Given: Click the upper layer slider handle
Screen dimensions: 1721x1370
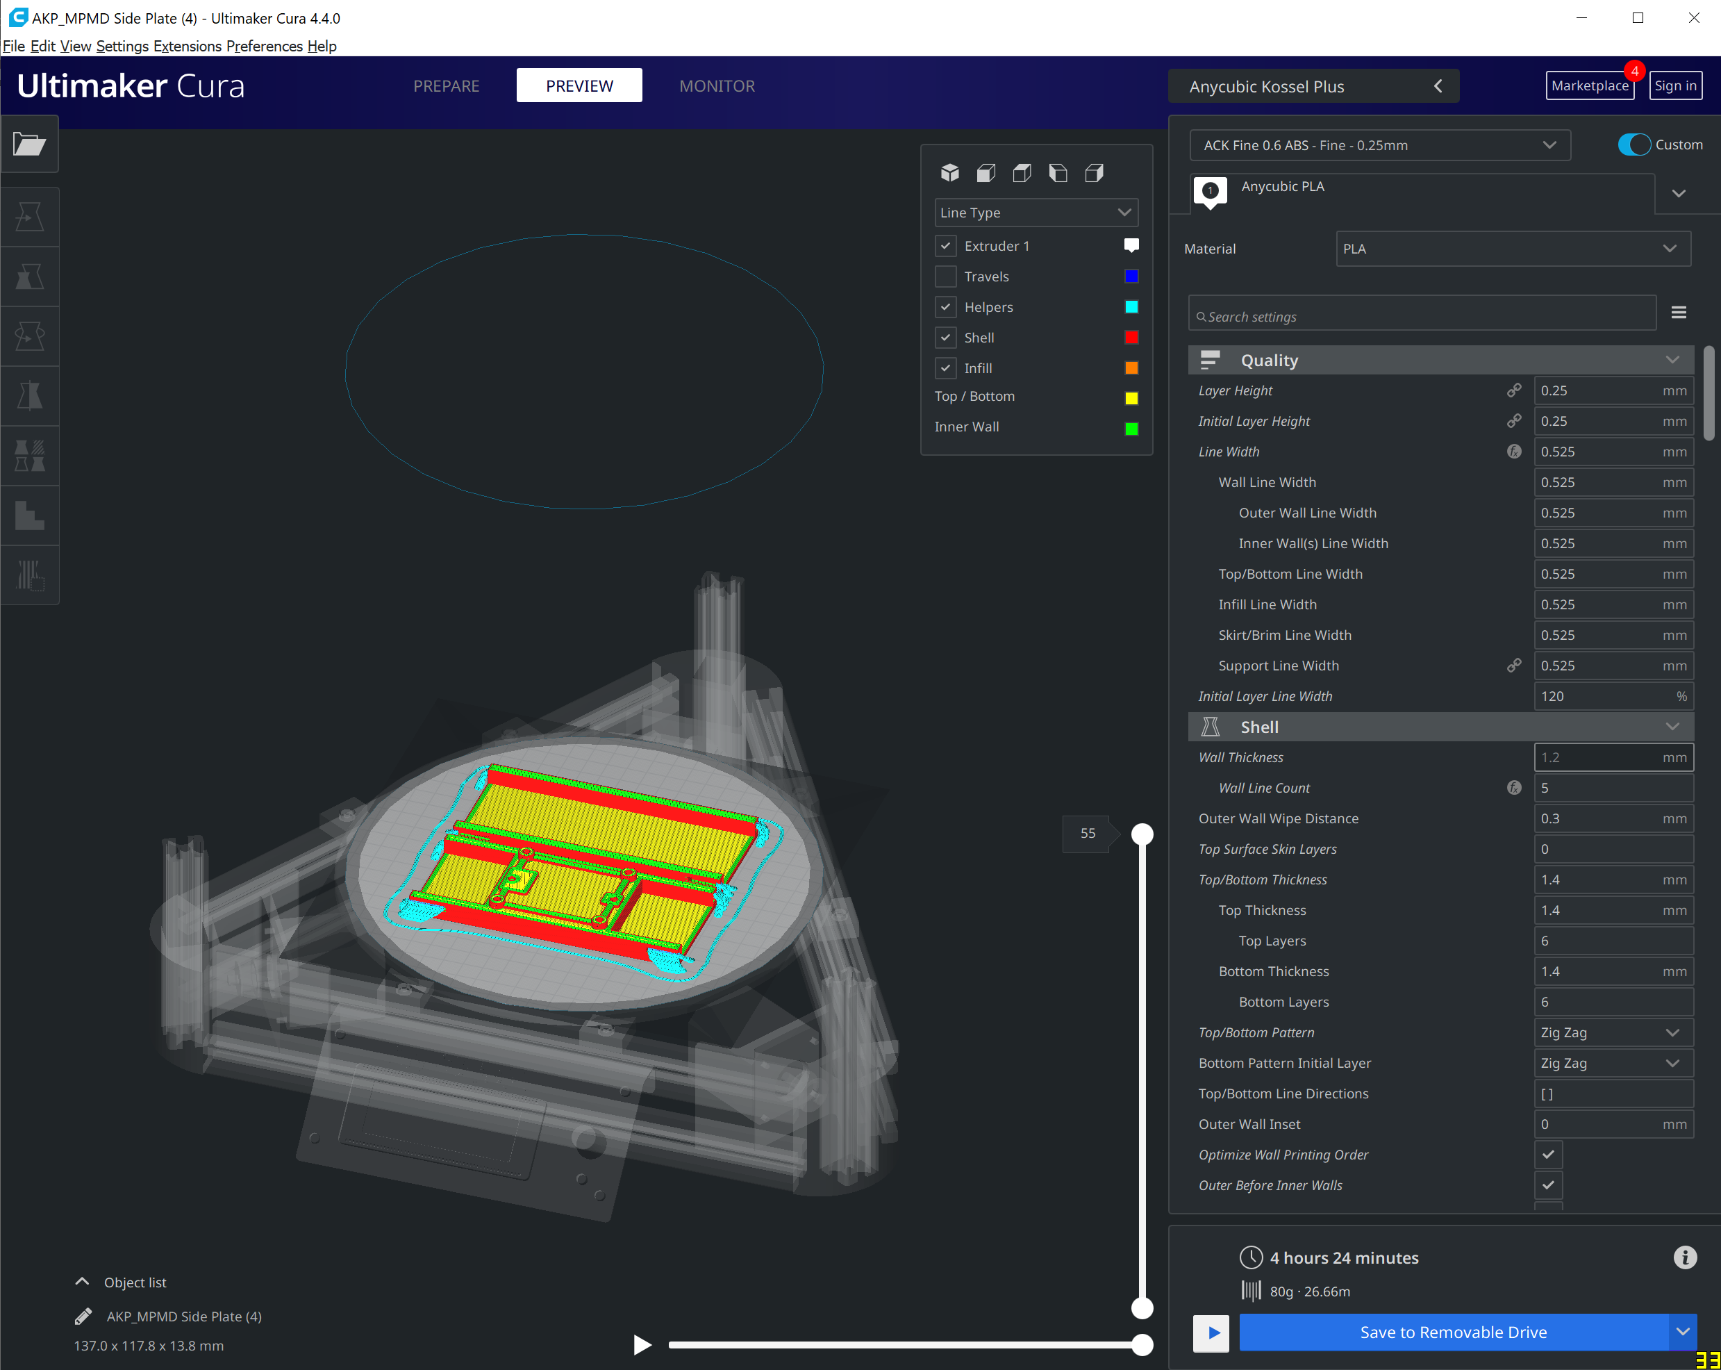Looking at the screenshot, I should (x=1142, y=834).
